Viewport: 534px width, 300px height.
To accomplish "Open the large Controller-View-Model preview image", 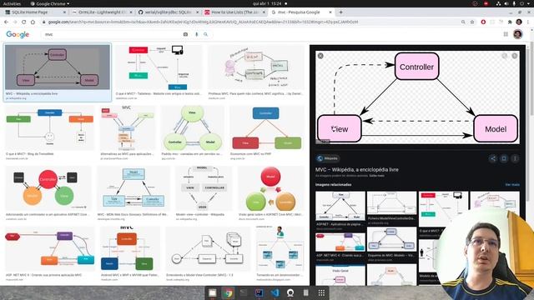I will 417,97.
